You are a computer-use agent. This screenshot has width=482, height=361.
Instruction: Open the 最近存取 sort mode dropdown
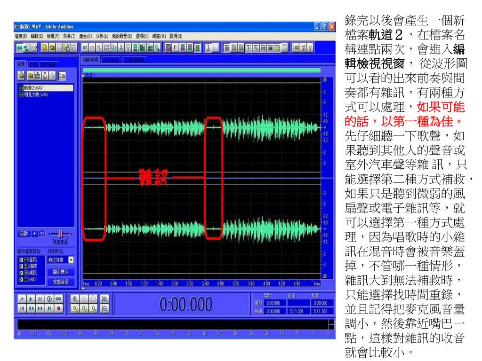click(71, 259)
